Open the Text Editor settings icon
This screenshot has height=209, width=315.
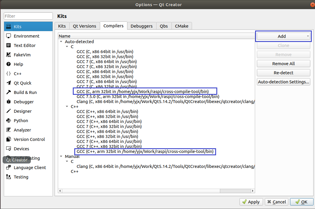9,45
